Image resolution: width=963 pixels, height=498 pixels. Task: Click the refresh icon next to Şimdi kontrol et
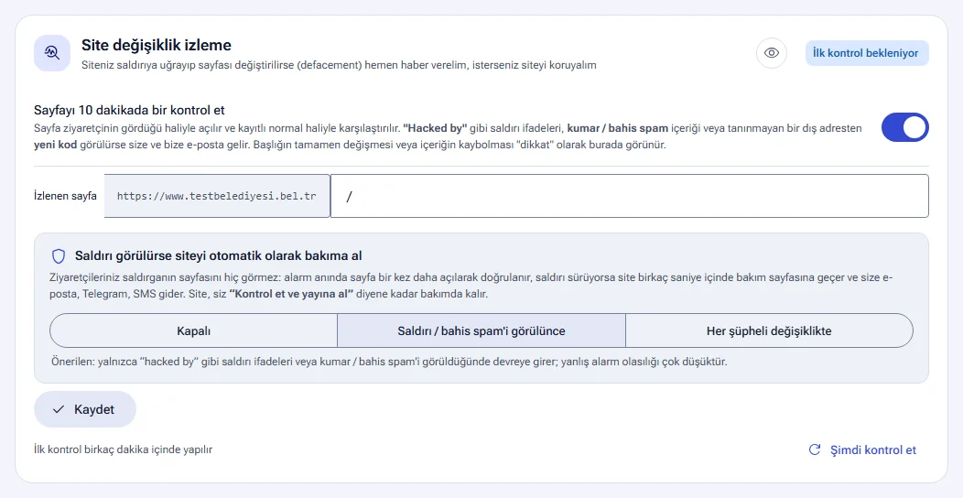tap(815, 449)
